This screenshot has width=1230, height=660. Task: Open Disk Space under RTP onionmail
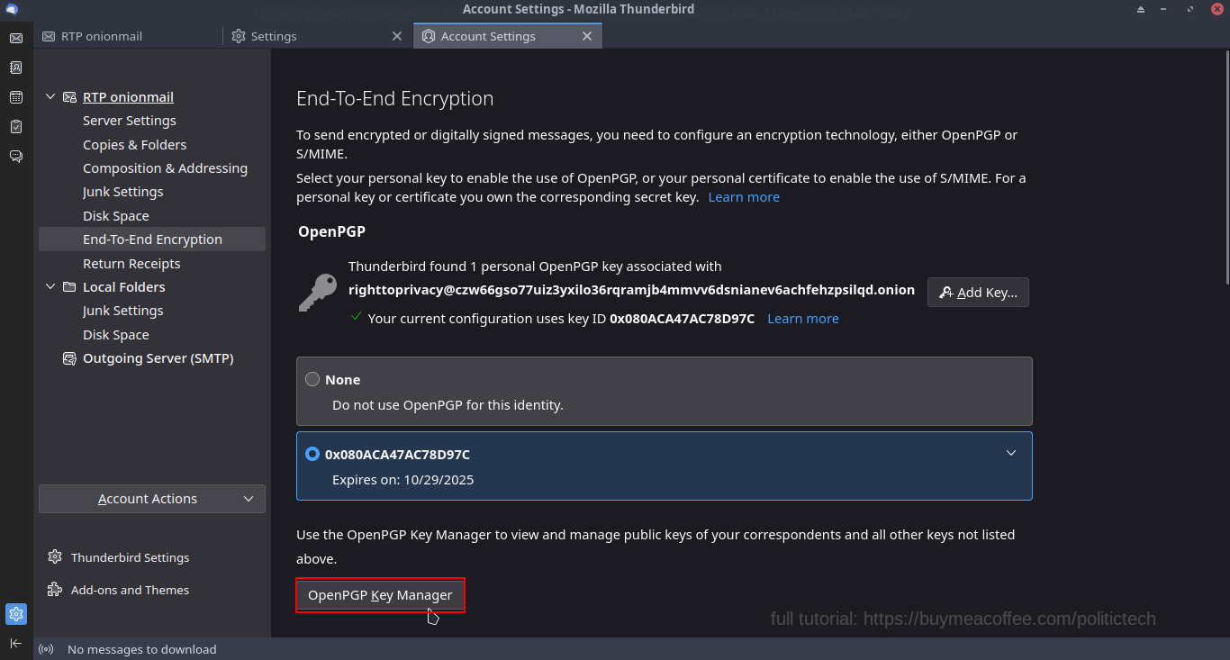[x=116, y=216]
